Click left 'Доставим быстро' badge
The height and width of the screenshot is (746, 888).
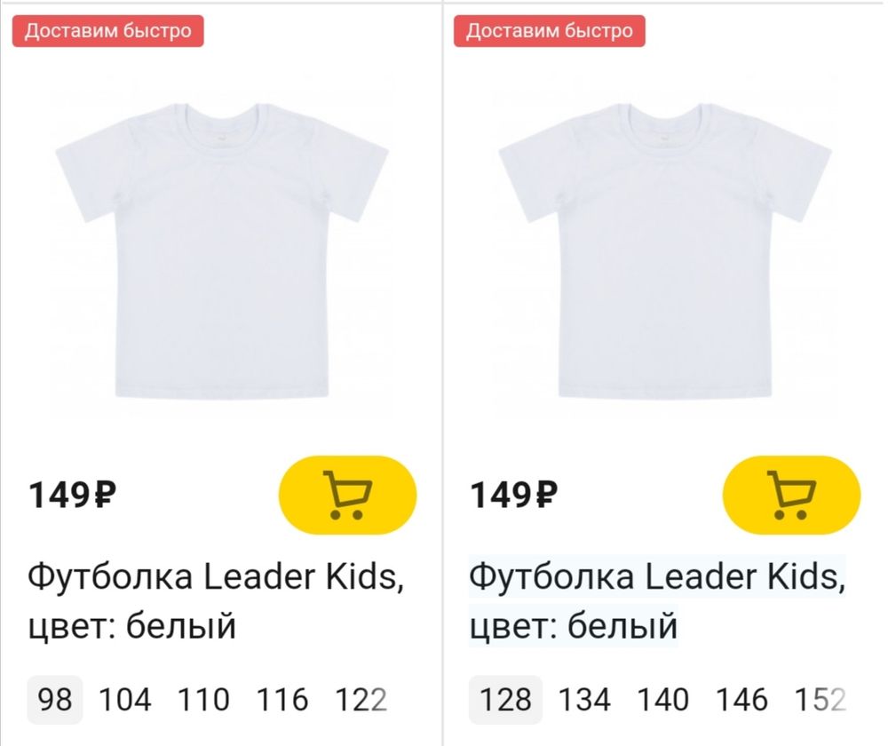pyautogui.click(x=107, y=31)
